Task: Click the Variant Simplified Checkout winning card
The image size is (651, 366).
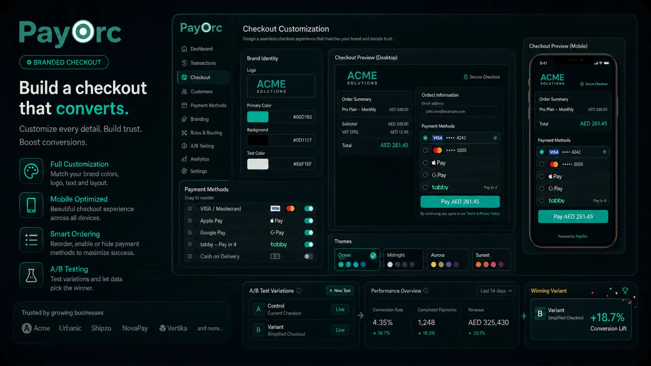Action: (x=581, y=320)
